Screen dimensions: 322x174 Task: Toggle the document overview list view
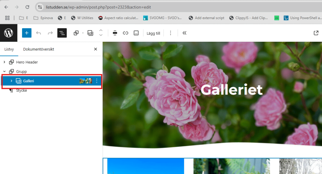[62, 33]
